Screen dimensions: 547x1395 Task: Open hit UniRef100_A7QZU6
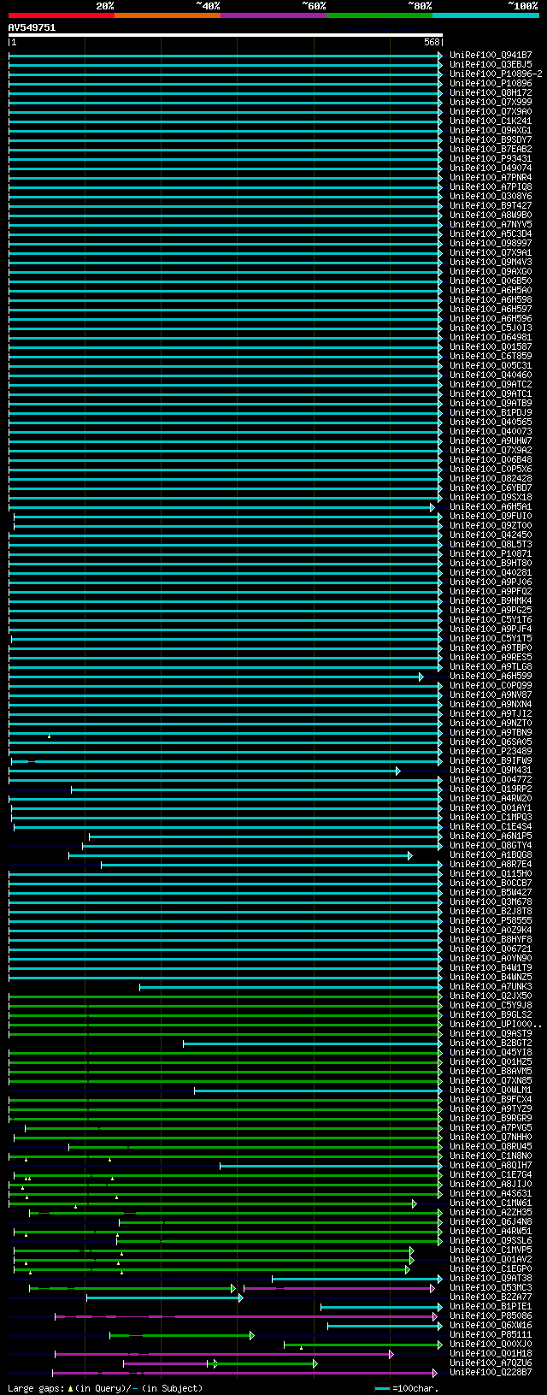click(491, 1362)
